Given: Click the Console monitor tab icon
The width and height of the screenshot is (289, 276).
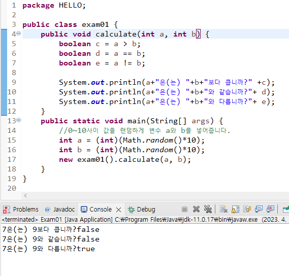Looking at the screenshot, I should click(x=84, y=210).
